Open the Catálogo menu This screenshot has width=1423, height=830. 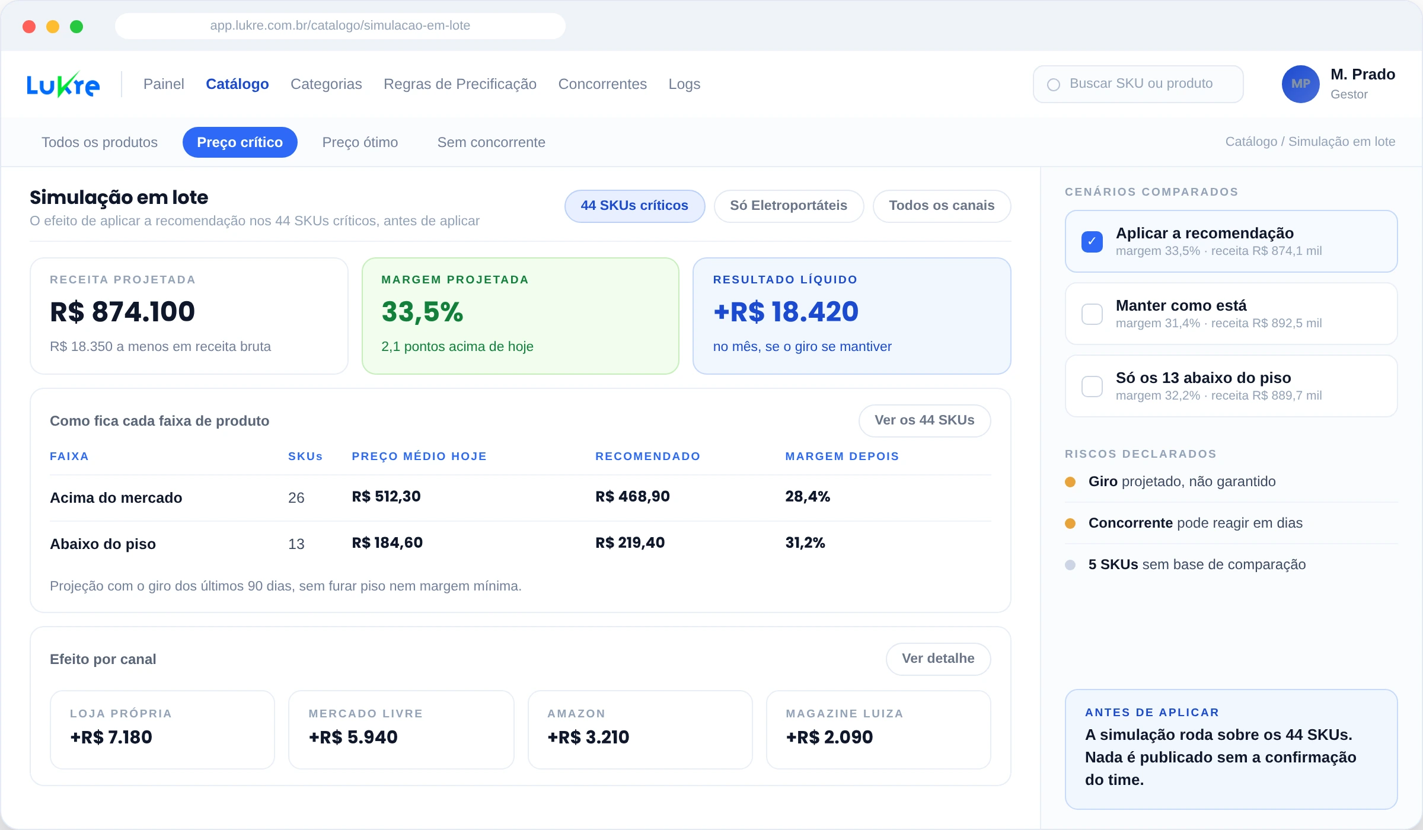tap(237, 84)
